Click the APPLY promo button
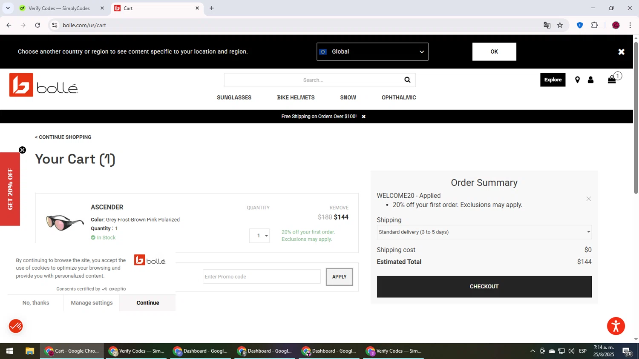This screenshot has width=639, height=359. pyautogui.click(x=340, y=277)
